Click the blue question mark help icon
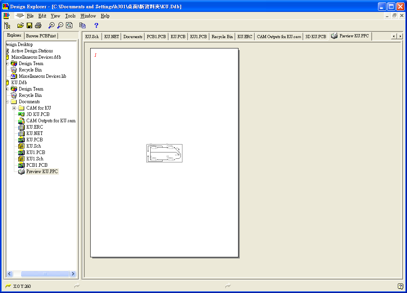Screen dimensions: 407x293 96,25
